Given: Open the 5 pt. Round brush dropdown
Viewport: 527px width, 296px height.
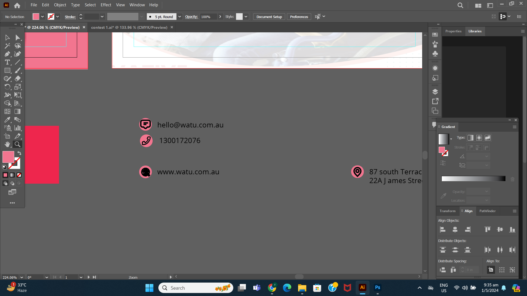Looking at the screenshot, I should [x=180, y=16].
